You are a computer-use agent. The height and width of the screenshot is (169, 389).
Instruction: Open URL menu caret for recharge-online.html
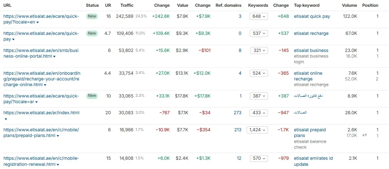click(x=45, y=85)
